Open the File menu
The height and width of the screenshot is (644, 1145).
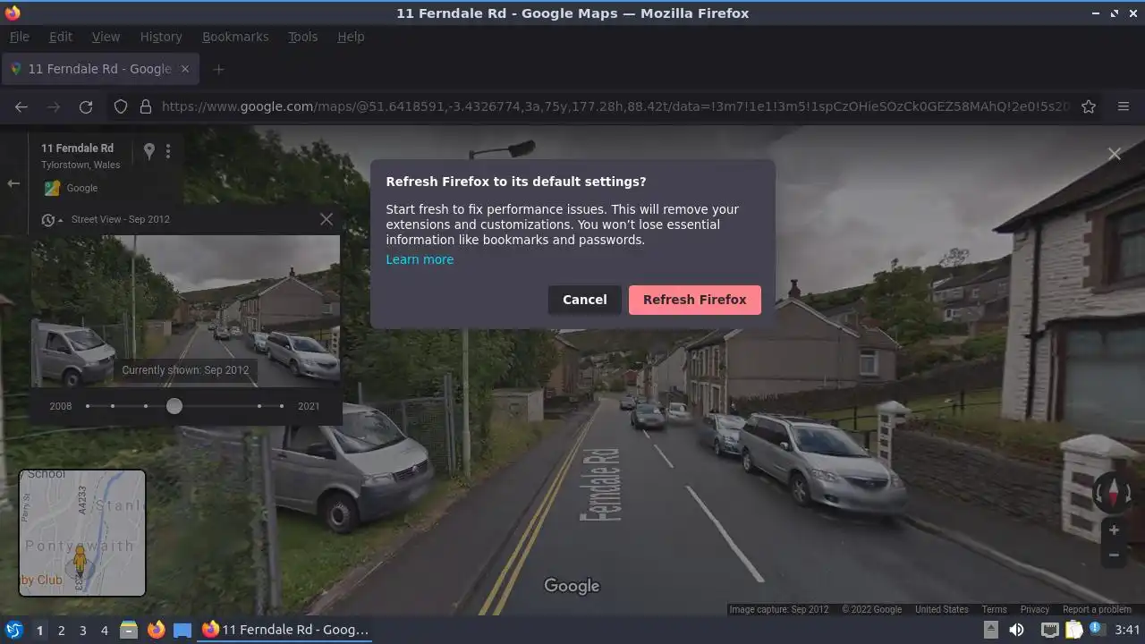click(x=19, y=37)
